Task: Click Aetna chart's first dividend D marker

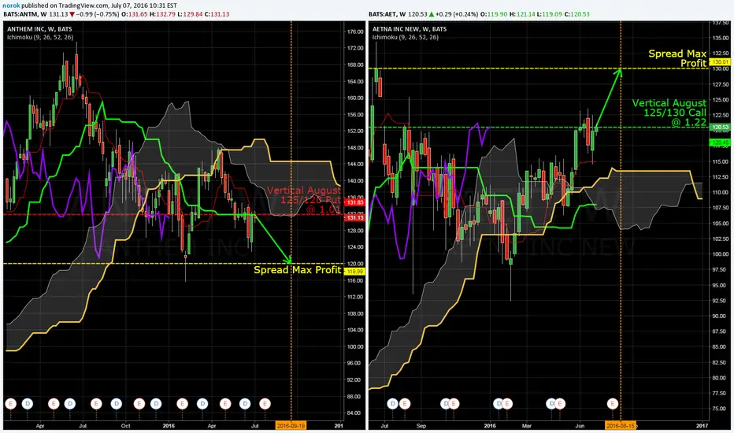Action: pyautogui.click(x=392, y=404)
